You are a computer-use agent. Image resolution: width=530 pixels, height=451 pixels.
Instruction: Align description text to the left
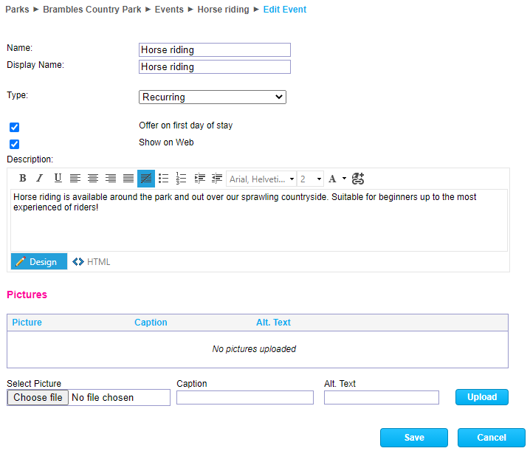tap(75, 179)
